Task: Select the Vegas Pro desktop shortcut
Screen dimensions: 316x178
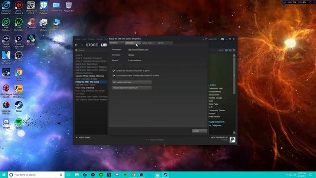Action: (x=6, y=58)
